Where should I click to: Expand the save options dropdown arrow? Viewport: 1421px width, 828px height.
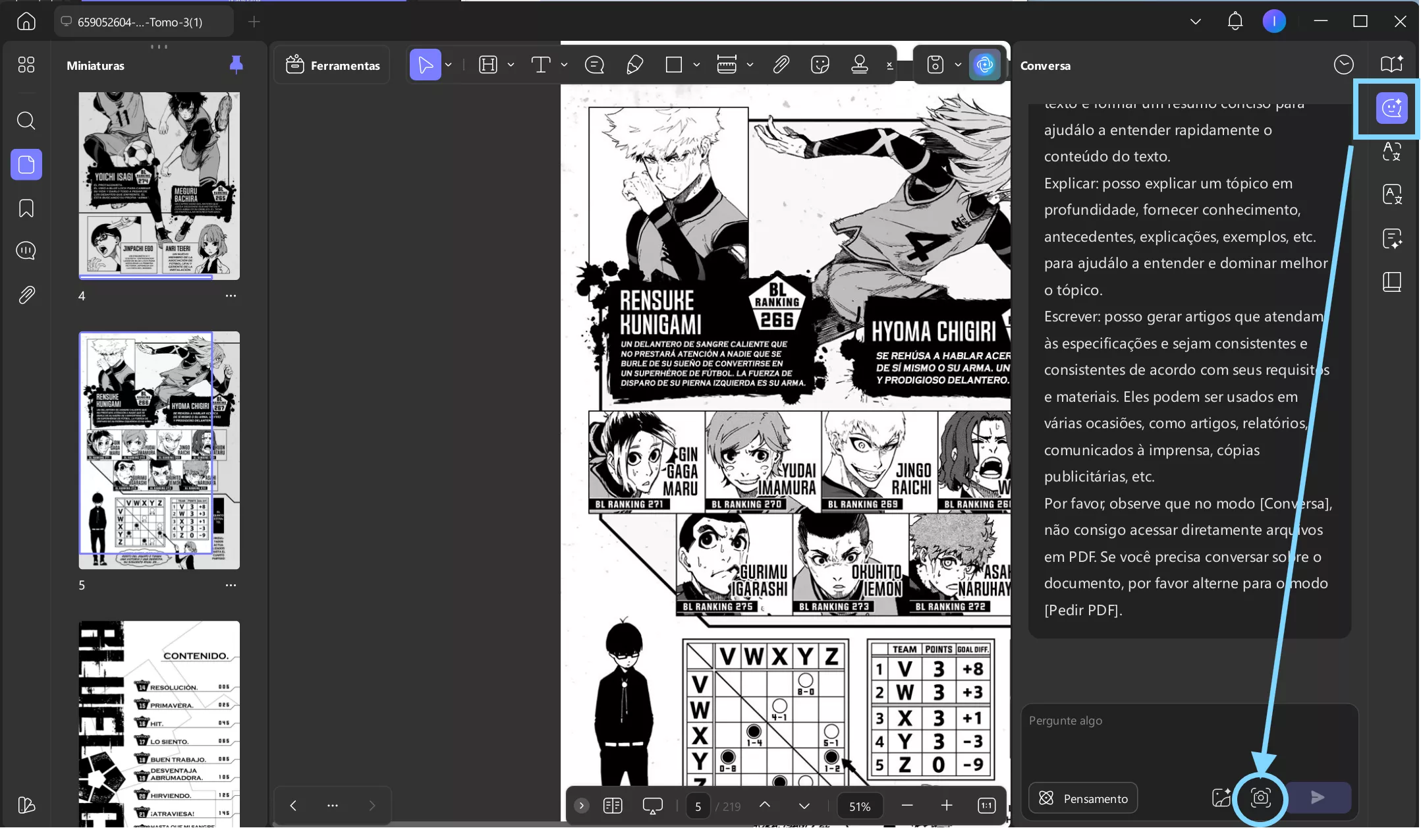(958, 65)
